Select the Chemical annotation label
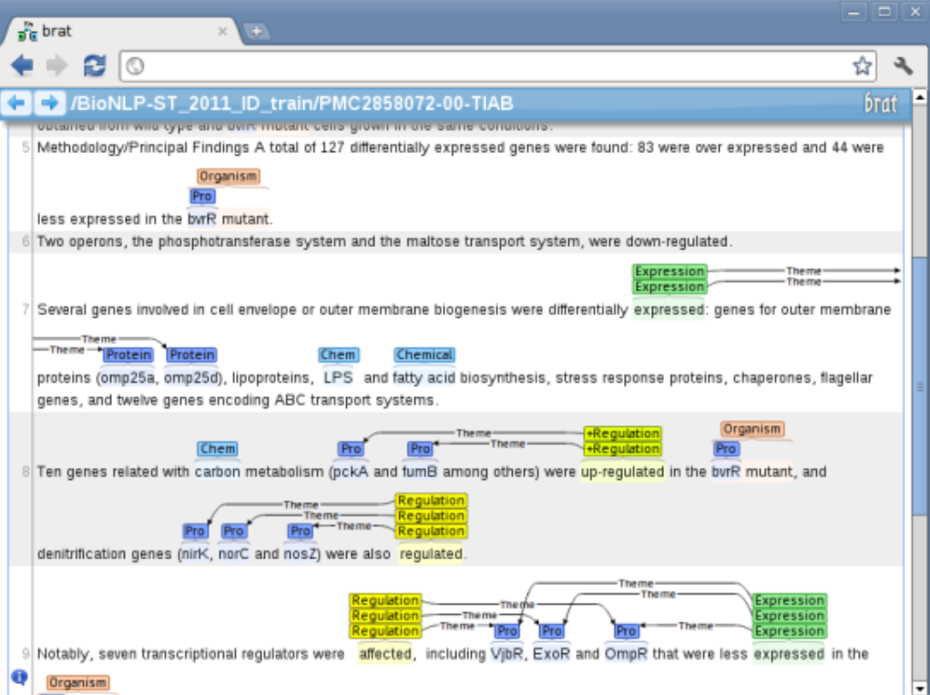 tap(423, 354)
